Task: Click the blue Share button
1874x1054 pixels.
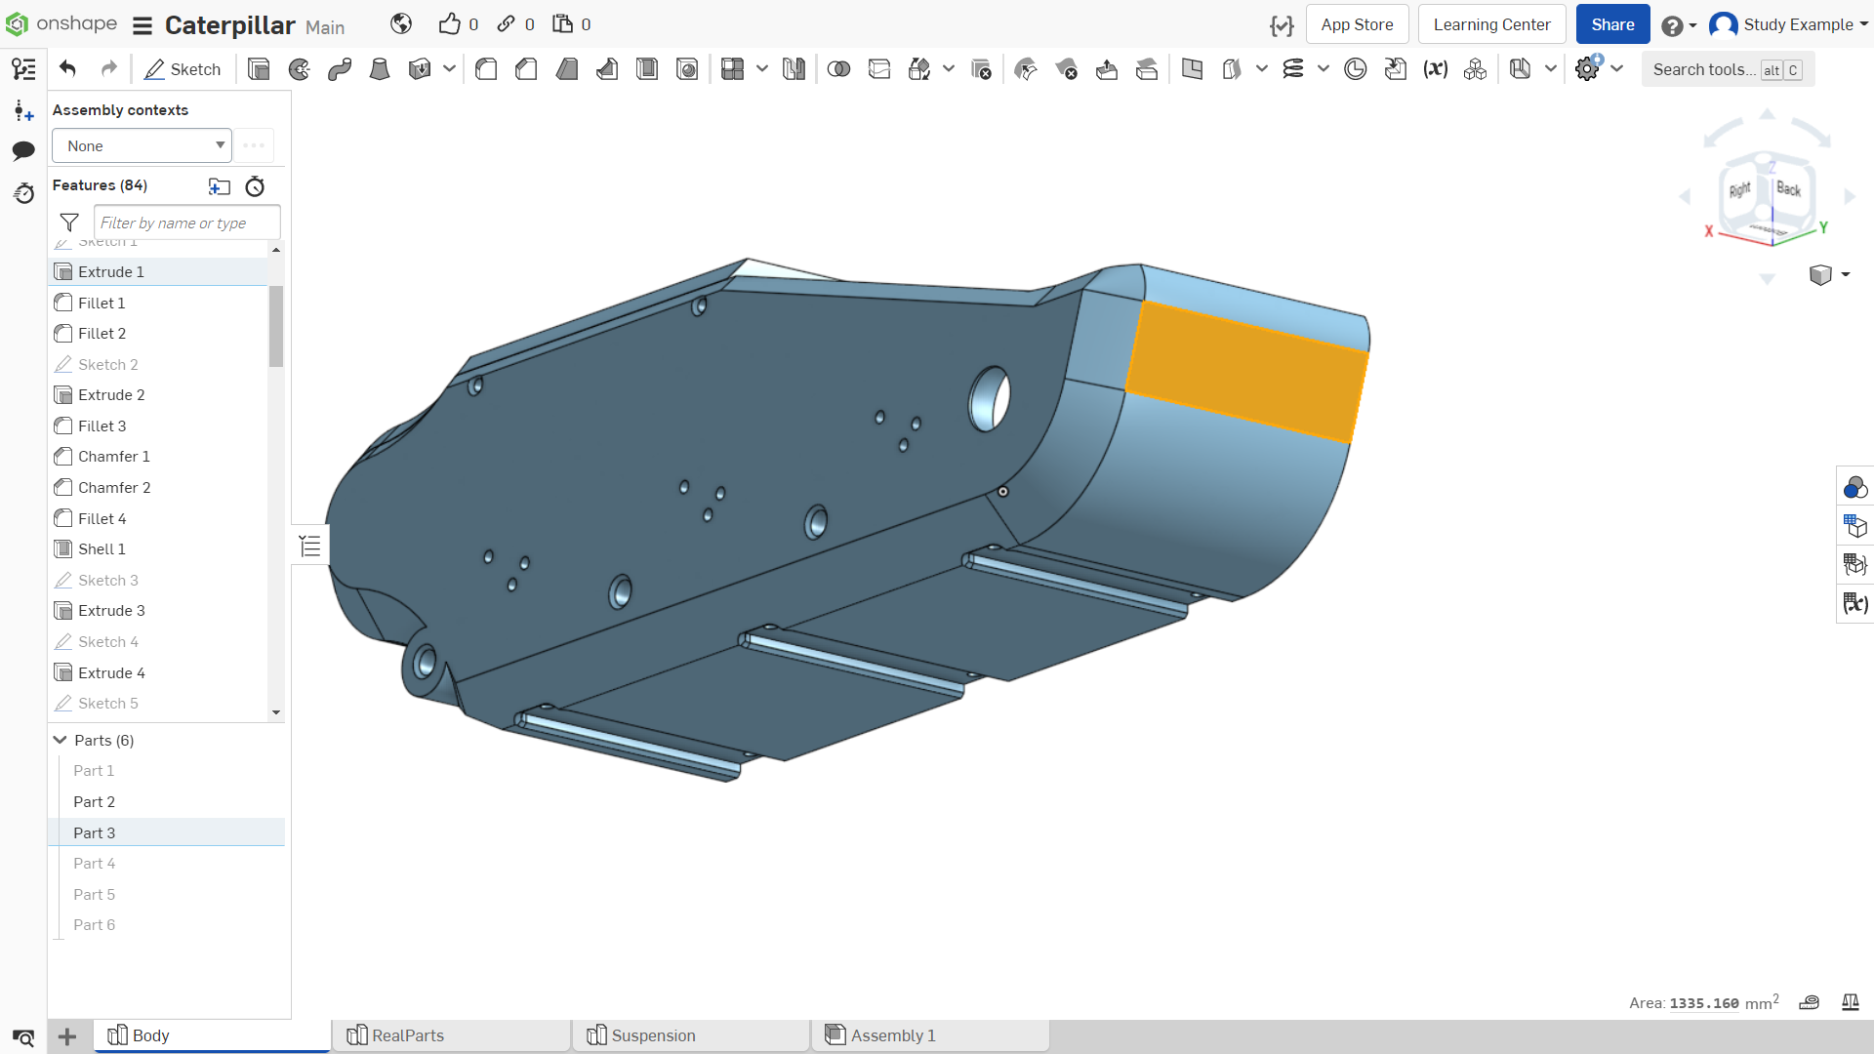Action: pyautogui.click(x=1612, y=24)
